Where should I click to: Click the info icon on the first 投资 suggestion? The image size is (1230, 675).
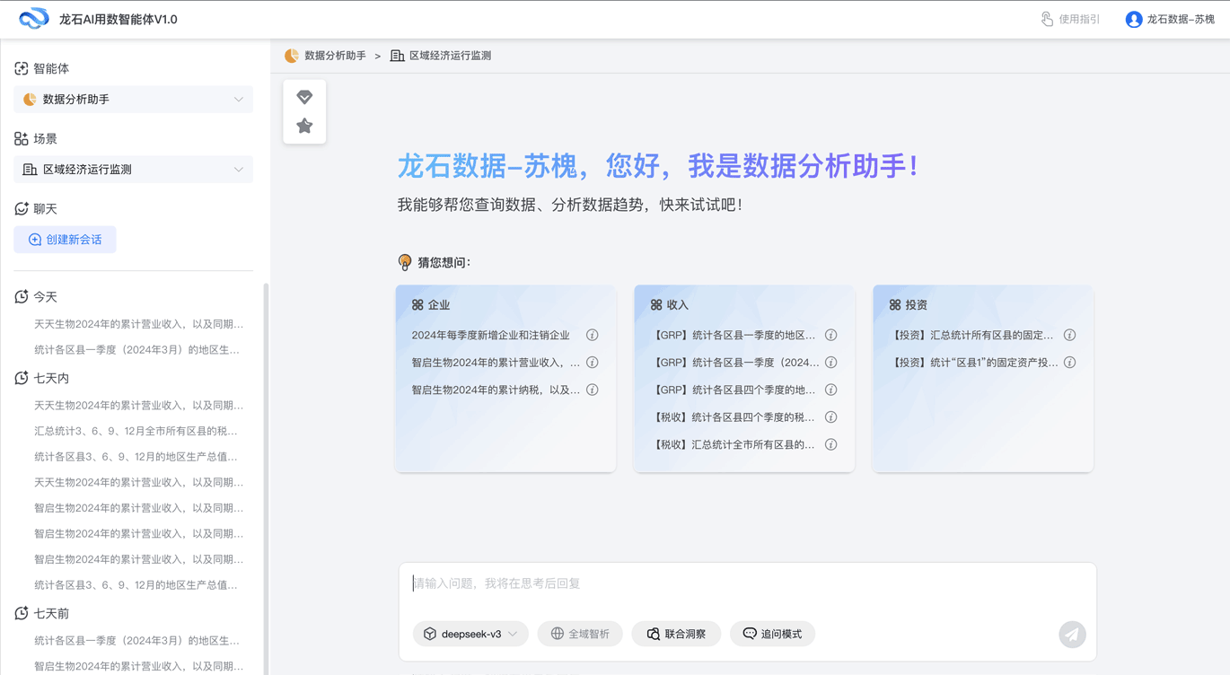coord(1069,335)
